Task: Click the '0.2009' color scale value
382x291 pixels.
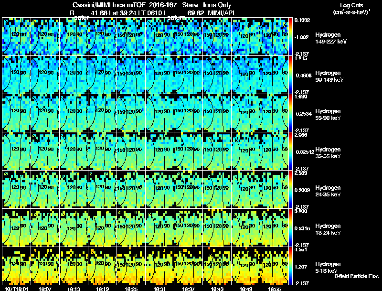Action: click(x=303, y=190)
